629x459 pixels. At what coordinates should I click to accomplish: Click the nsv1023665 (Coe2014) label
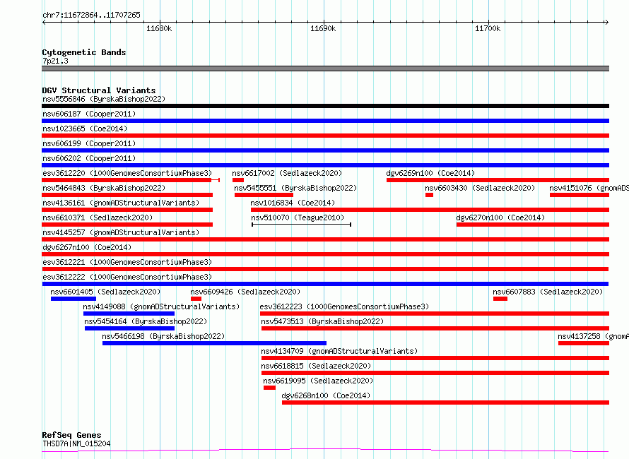tap(85, 129)
